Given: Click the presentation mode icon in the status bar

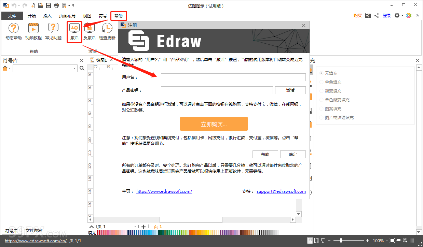Looking at the screenshot, I should click(x=323, y=241).
